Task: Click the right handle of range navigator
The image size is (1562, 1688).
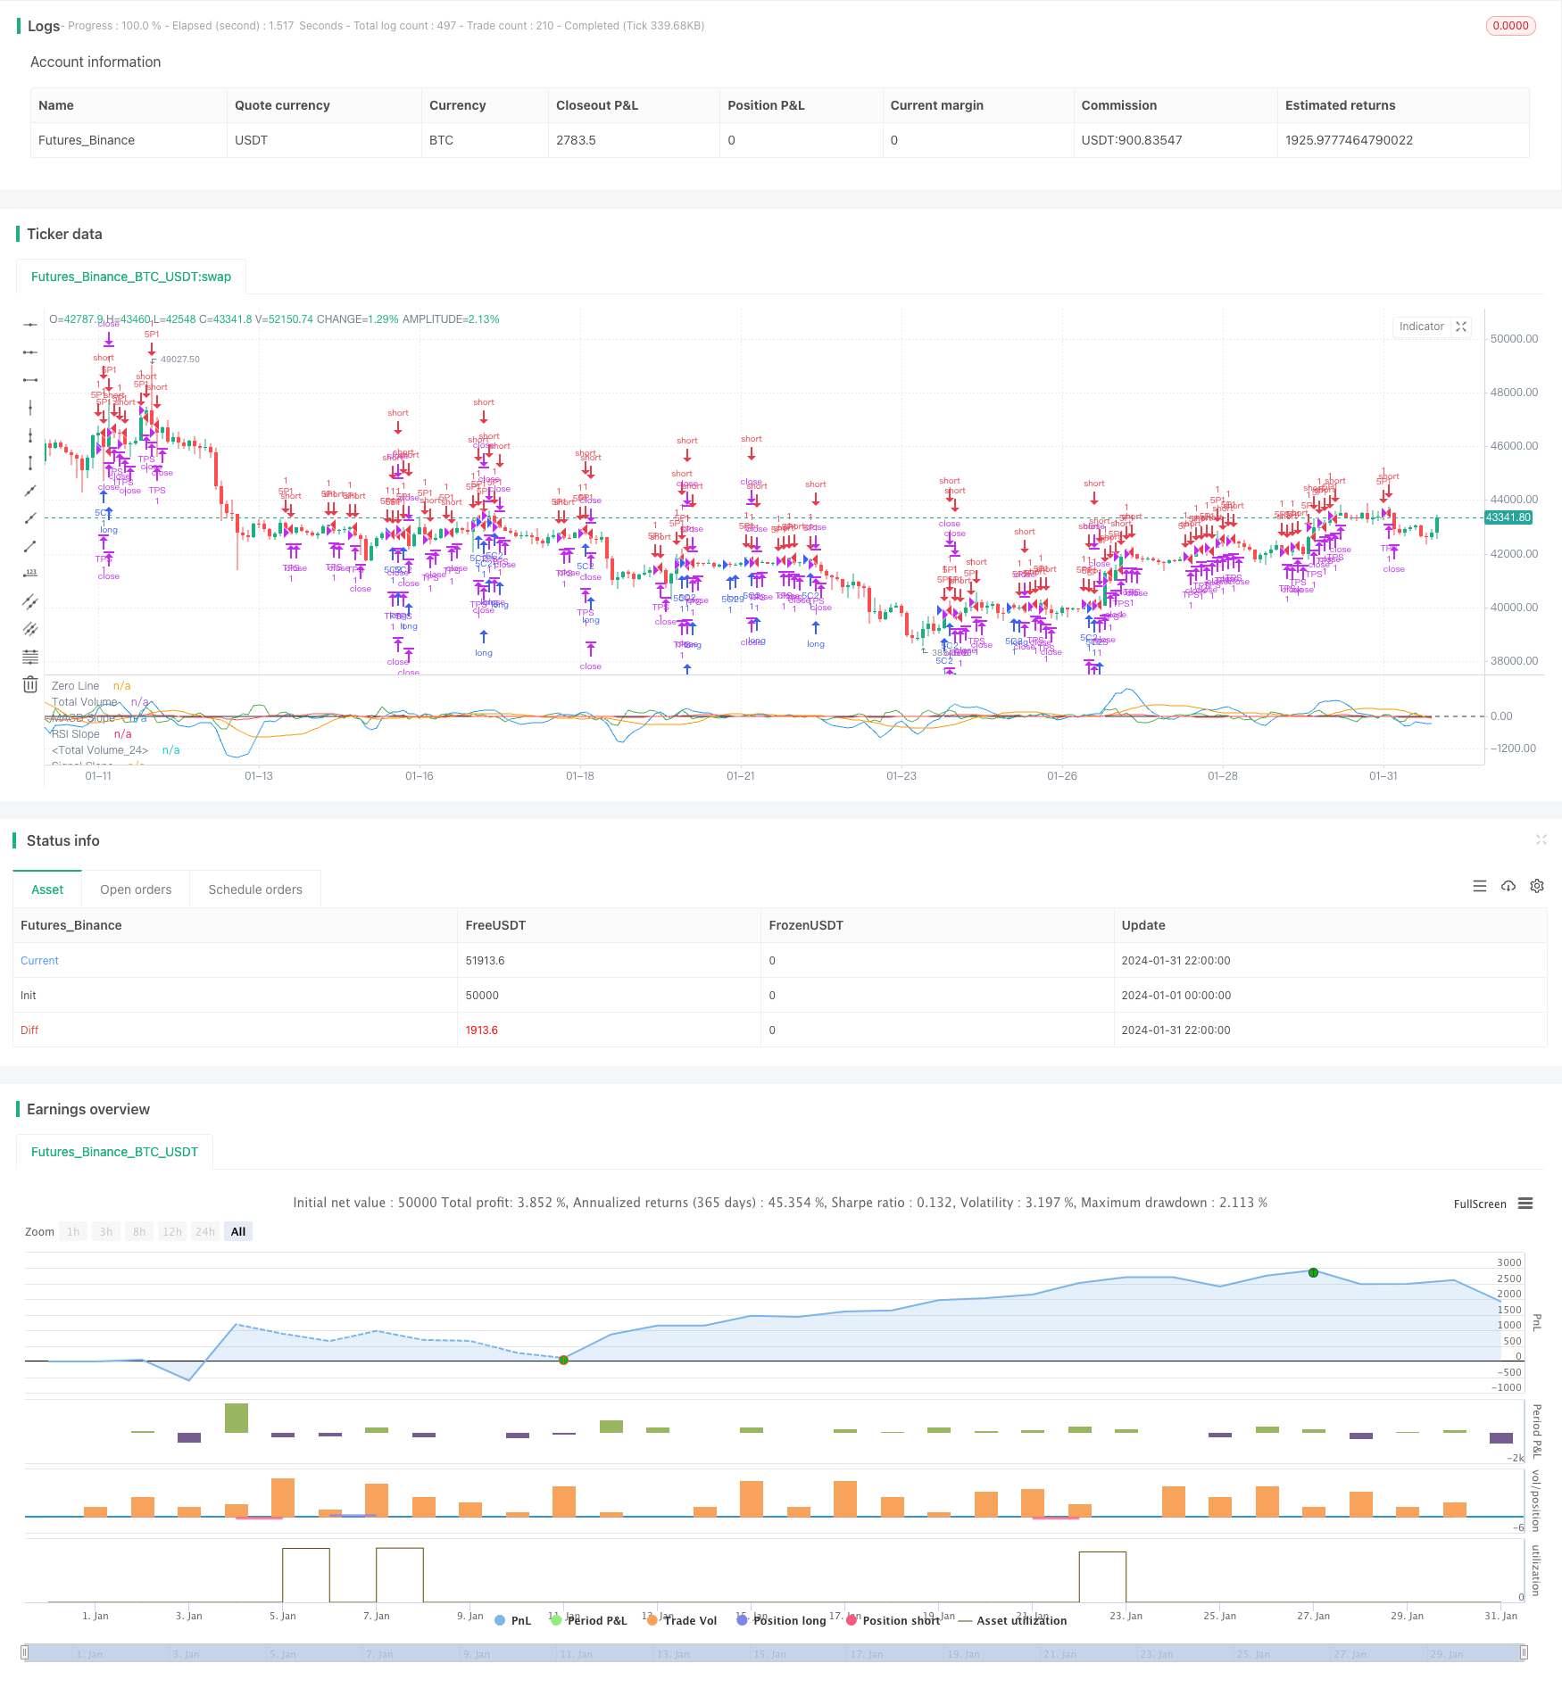Action: tap(1525, 1652)
